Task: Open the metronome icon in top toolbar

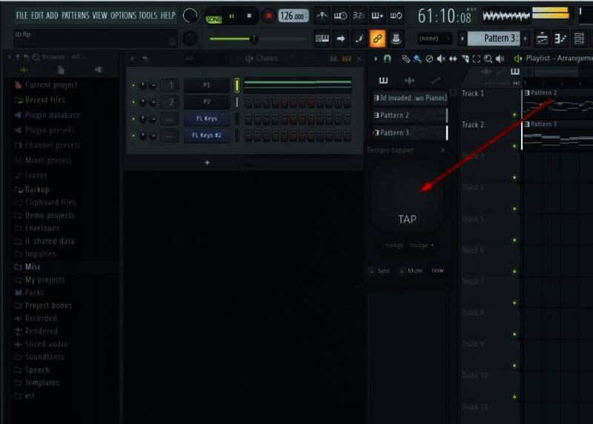Action: [322, 16]
